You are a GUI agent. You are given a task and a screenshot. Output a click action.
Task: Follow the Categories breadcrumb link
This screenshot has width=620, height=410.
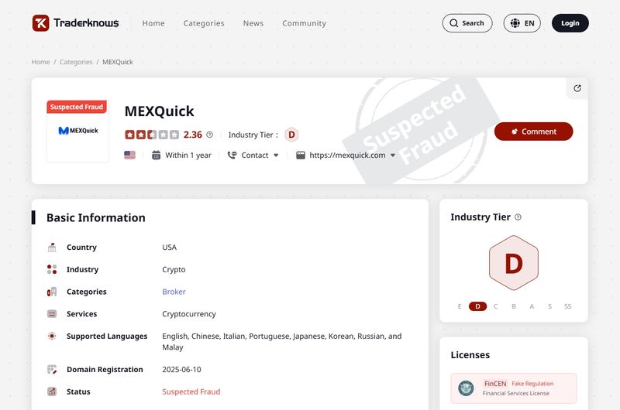(76, 62)
